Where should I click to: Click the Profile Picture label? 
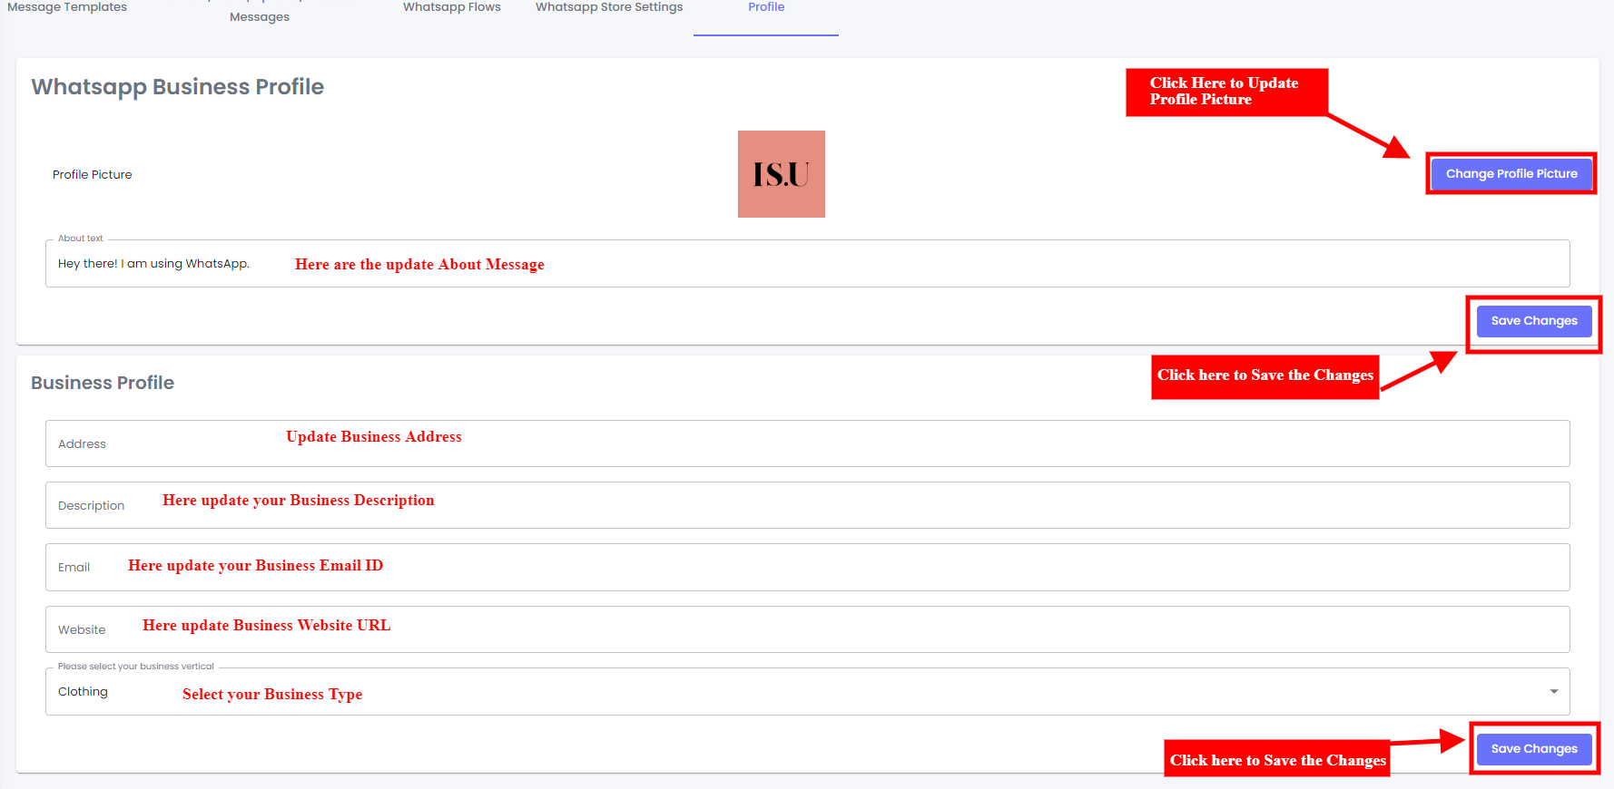coord(93,175)
